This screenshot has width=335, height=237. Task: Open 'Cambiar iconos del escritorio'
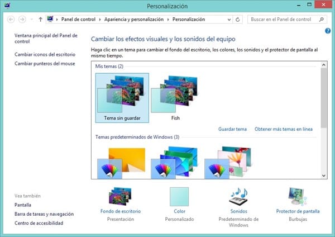45,54
